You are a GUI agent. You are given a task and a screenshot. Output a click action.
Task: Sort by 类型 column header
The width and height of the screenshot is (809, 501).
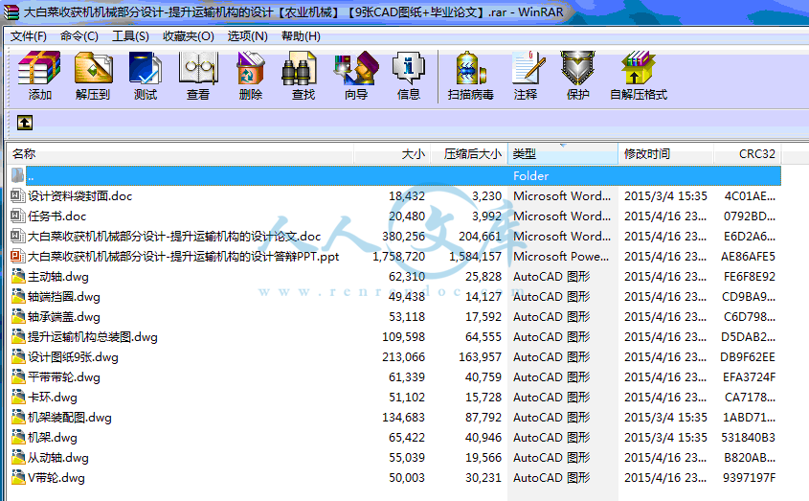tap(563, 154)
